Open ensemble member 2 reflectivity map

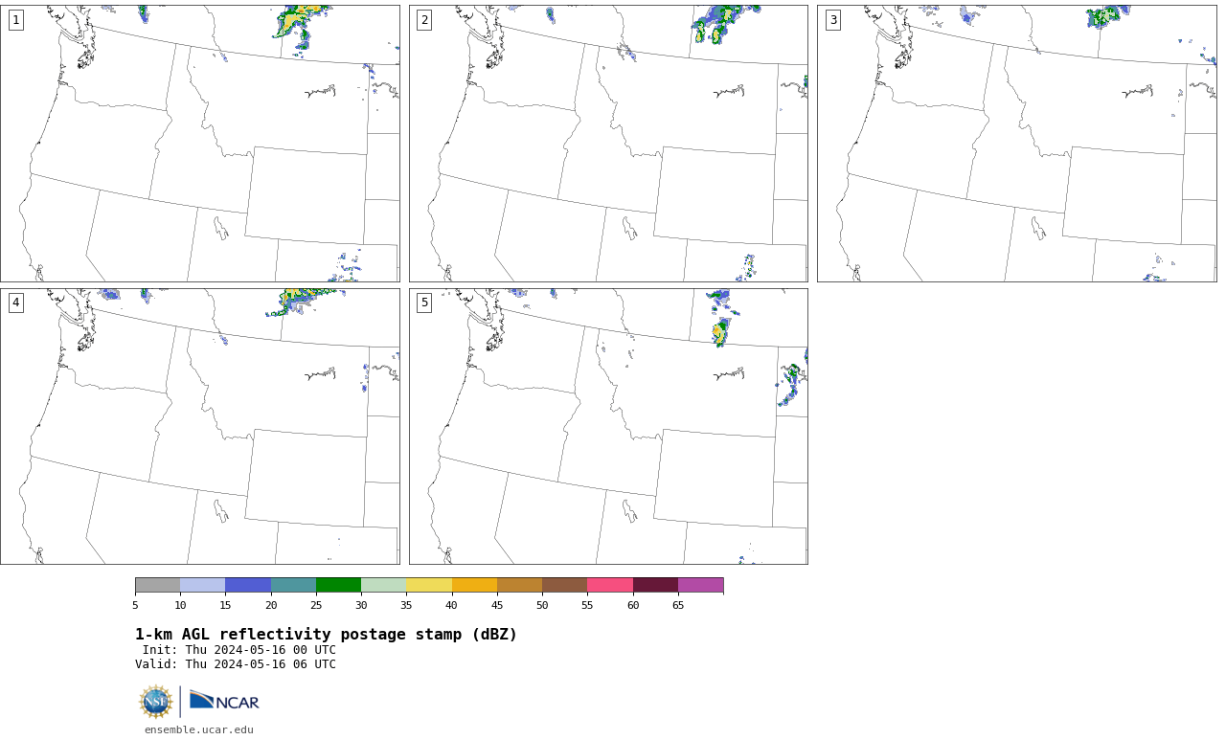608,144
